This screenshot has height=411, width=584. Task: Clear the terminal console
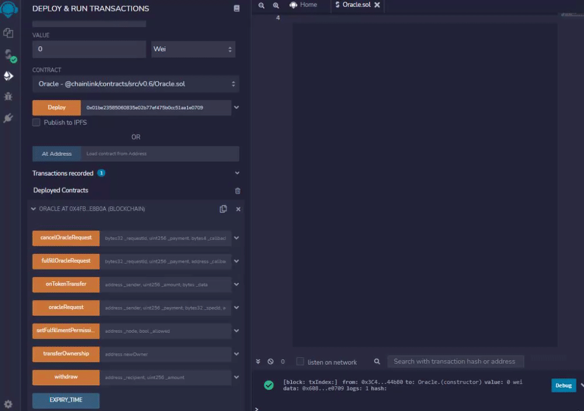271,361
